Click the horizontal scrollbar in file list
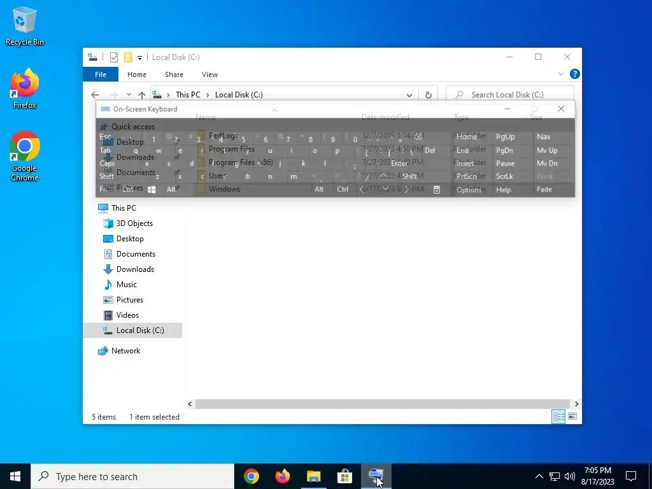The width and height of the screenshot is (652, 489). 382,404
